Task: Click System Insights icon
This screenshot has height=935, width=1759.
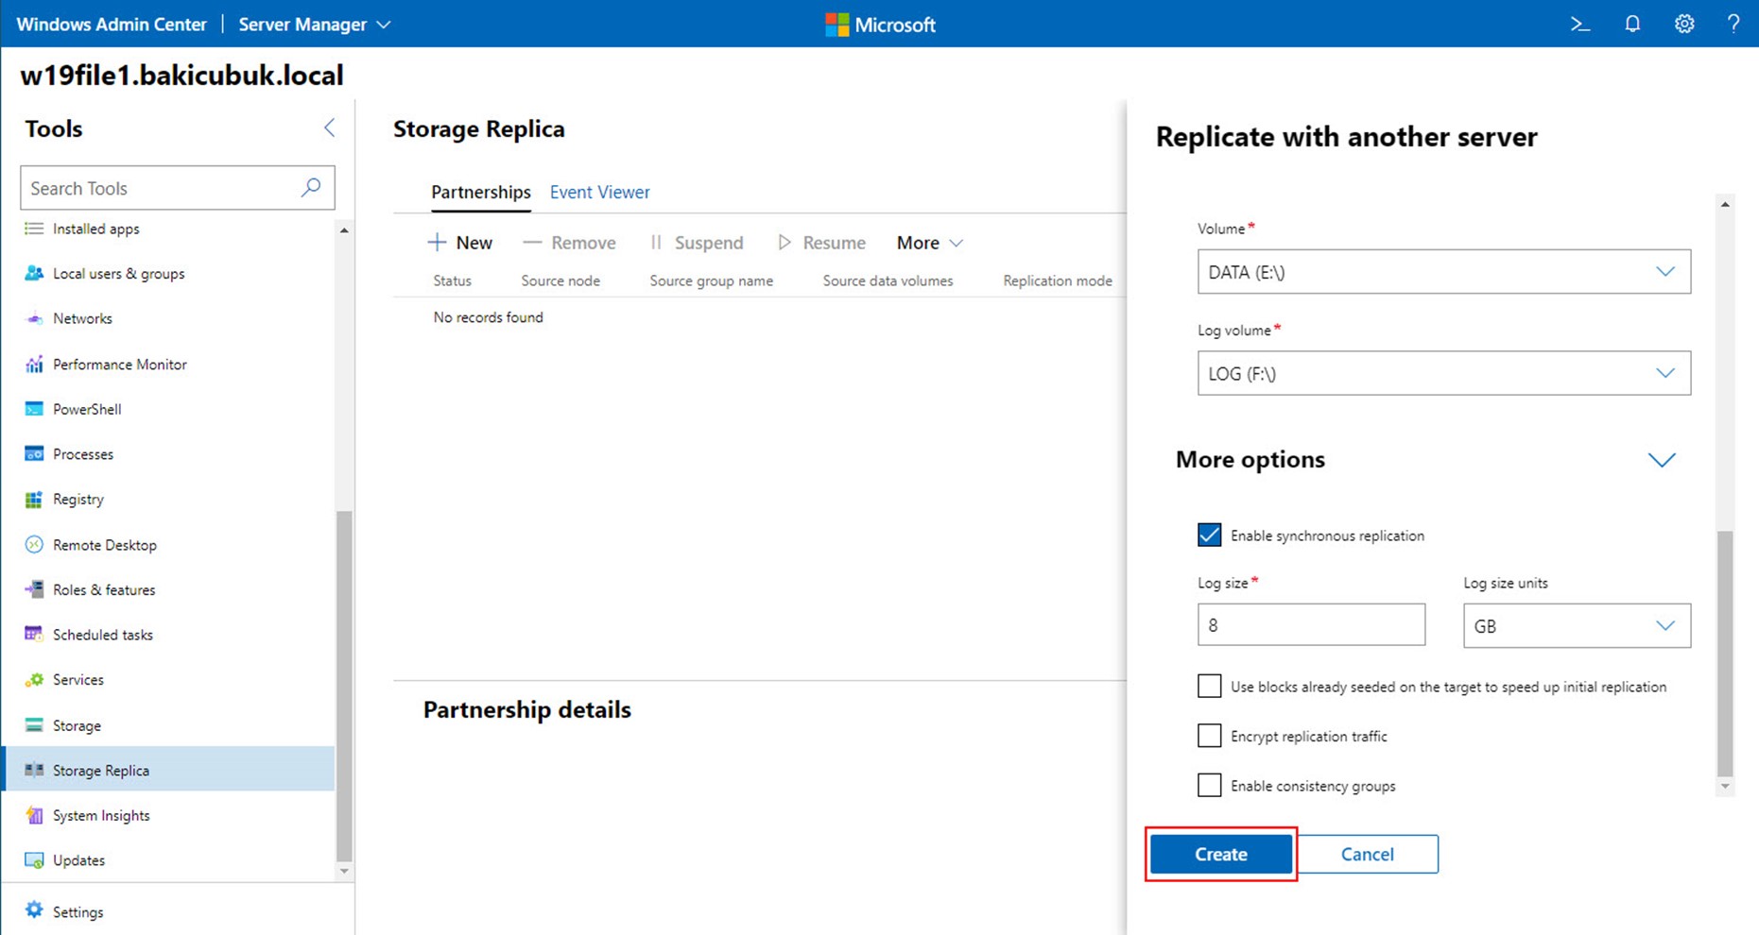Action: [34, 815]
